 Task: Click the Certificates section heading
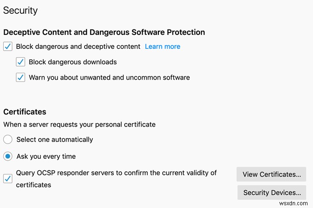tap(25, 112)
